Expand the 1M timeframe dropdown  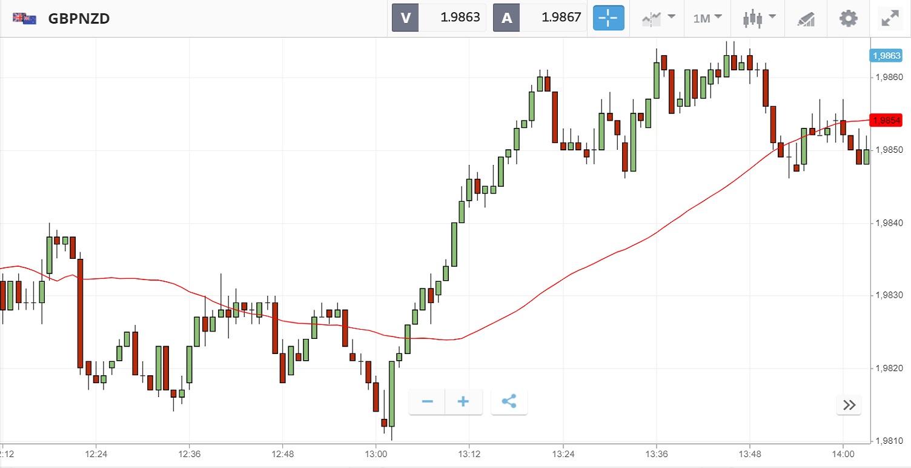[x=707, y=18]
